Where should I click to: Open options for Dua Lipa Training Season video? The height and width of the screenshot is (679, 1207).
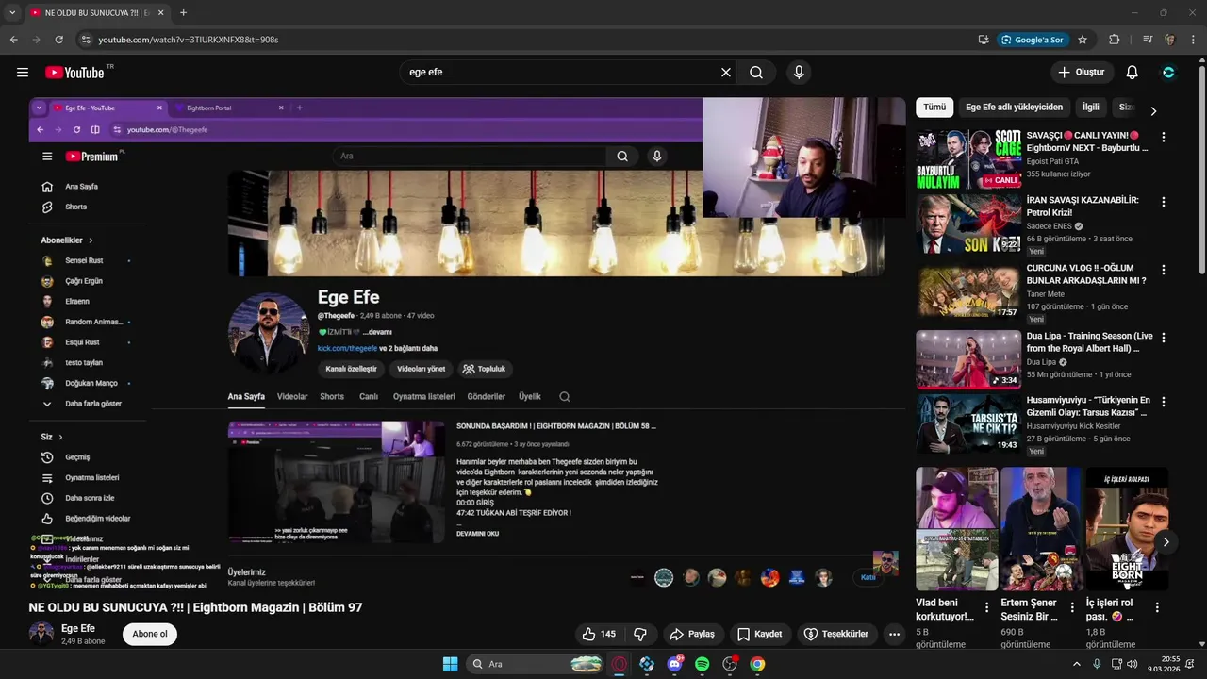point(1163,338)
